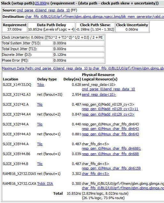Viewport: 164px width, 203px height.
Task: Open the Maximum Data Path header link
Action: (x=83, y=68)
